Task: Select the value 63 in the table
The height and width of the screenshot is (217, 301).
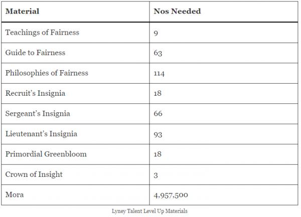Action: click(159, 53)
